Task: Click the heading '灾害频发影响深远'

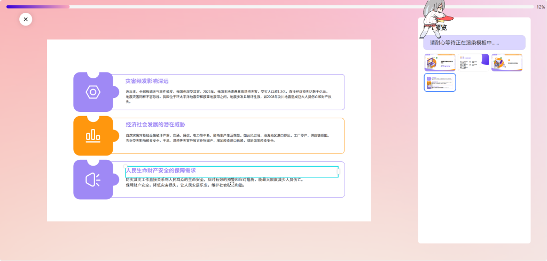Action: 147,81
